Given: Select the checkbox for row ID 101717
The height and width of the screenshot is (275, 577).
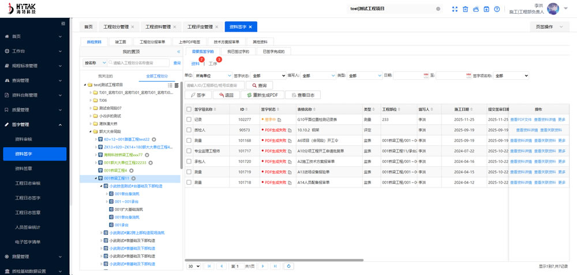Looking at the screenshot, I should [189, 151].
